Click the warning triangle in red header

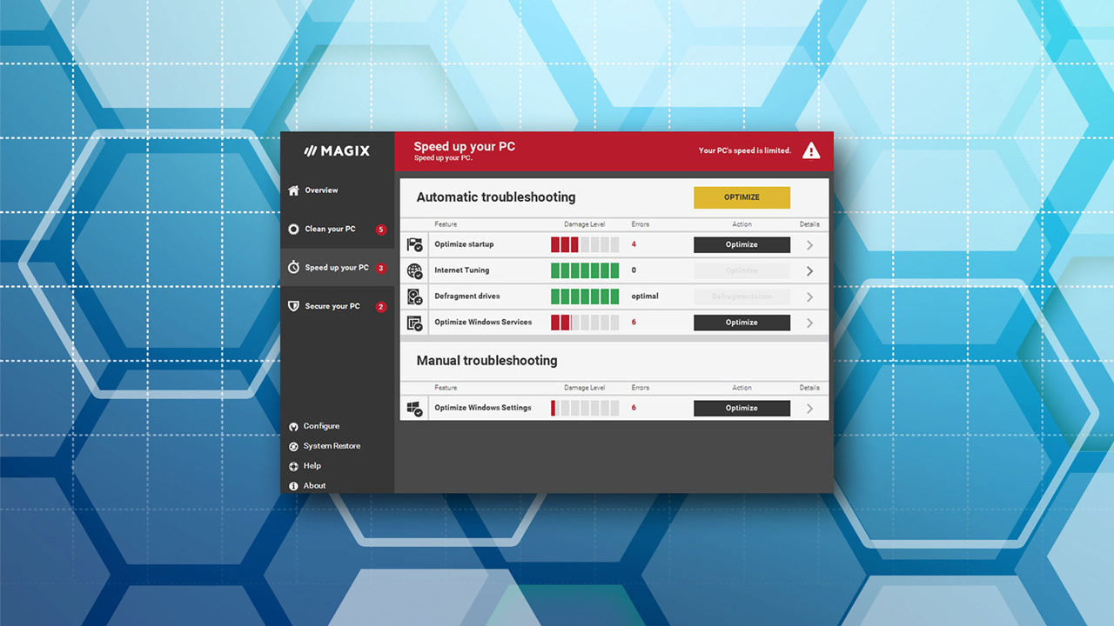pos(811,150)
